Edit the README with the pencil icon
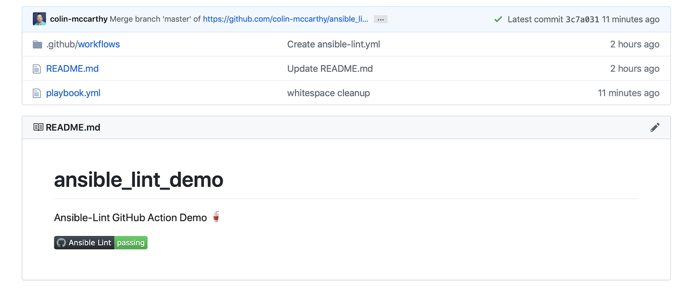This screenshot has height=302, width=685. tap(654, 127)
